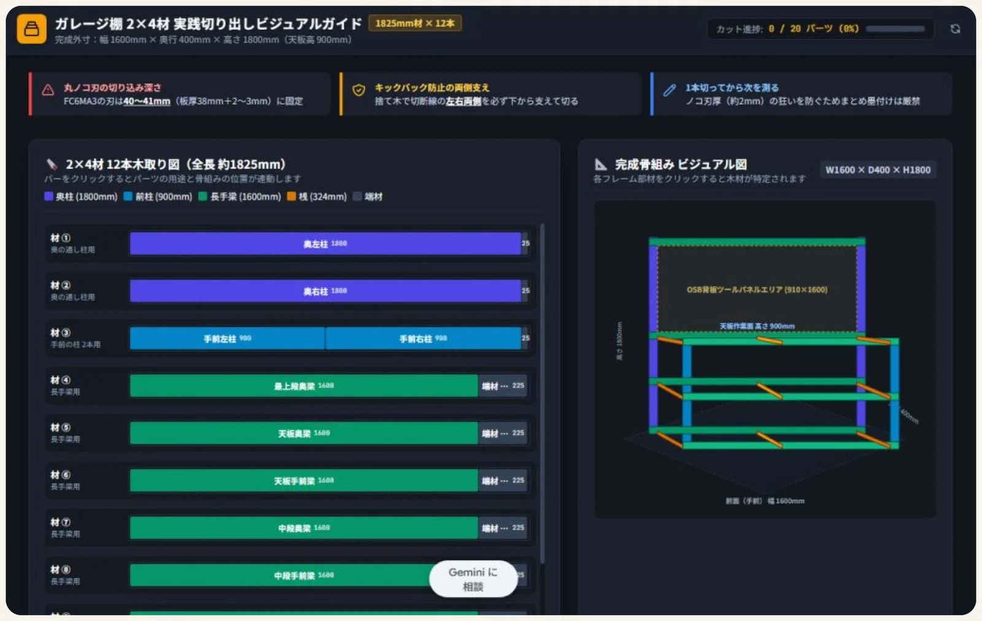Image resolution: width=982 pixels, height=621 pixels.
Task: Click the blue pencil icon
Action: (x=670, y=90)
